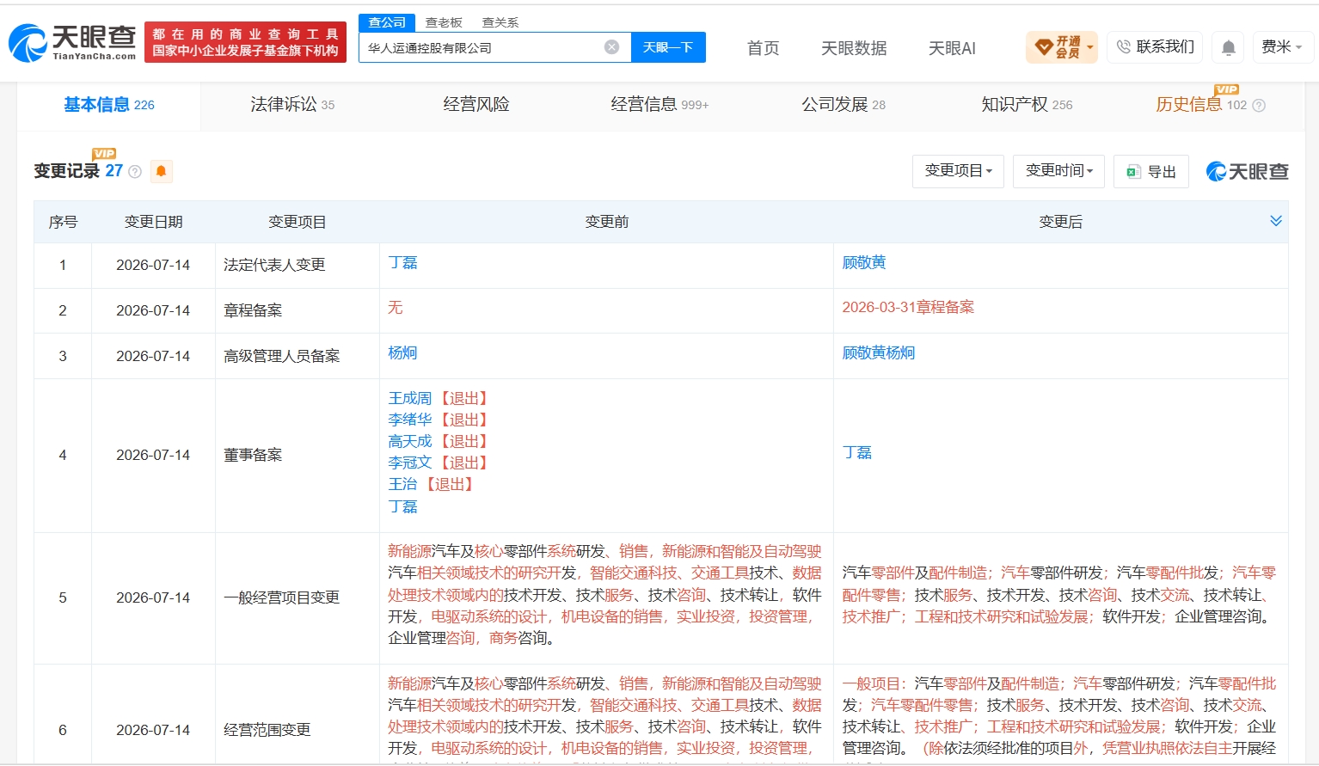
Task: Click the help icon next to 历史信息 102
Action: click(x=1259, y=106)
